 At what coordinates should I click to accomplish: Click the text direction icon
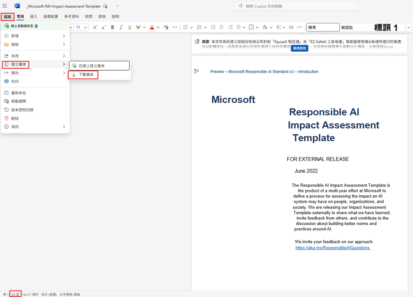[291, 27]
